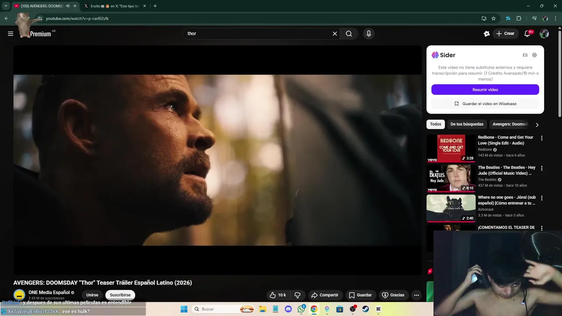The image size is (562, 316).
Task: Clear the search text with the X
Action: [x=335, y=34]
